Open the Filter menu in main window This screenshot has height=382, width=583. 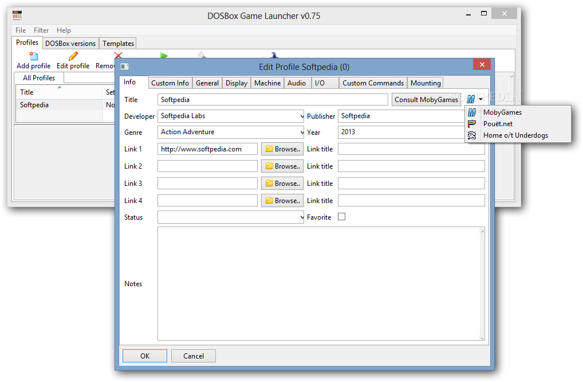click(x=41, y=30)
